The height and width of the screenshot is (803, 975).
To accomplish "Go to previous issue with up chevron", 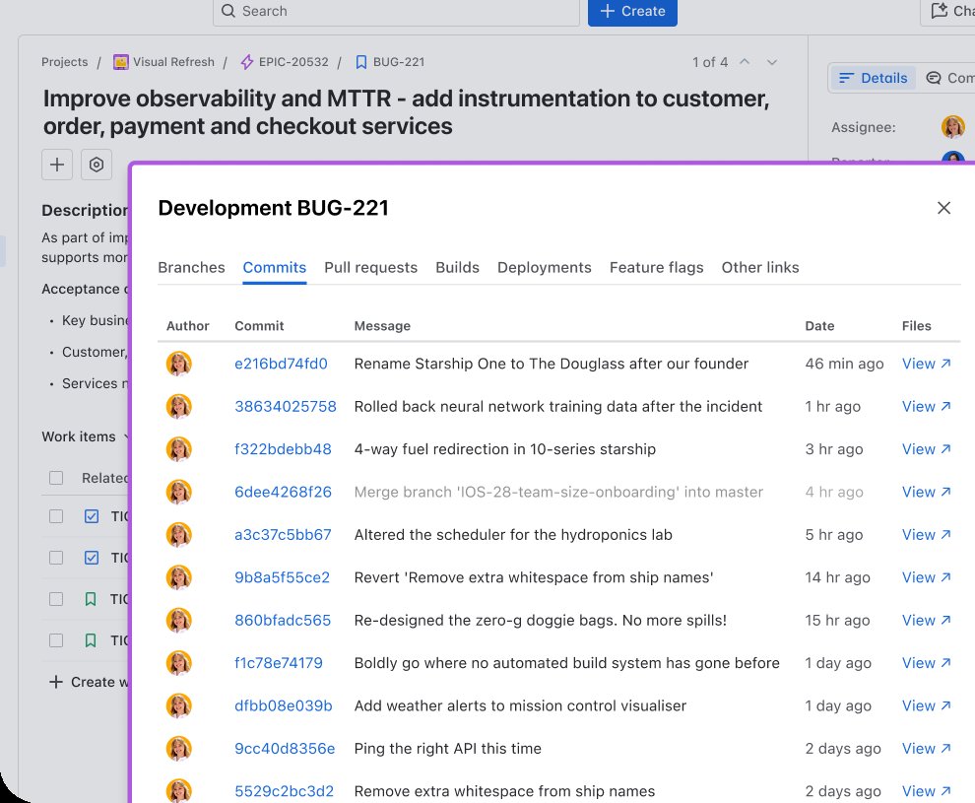I will click(x=745, y=61).
